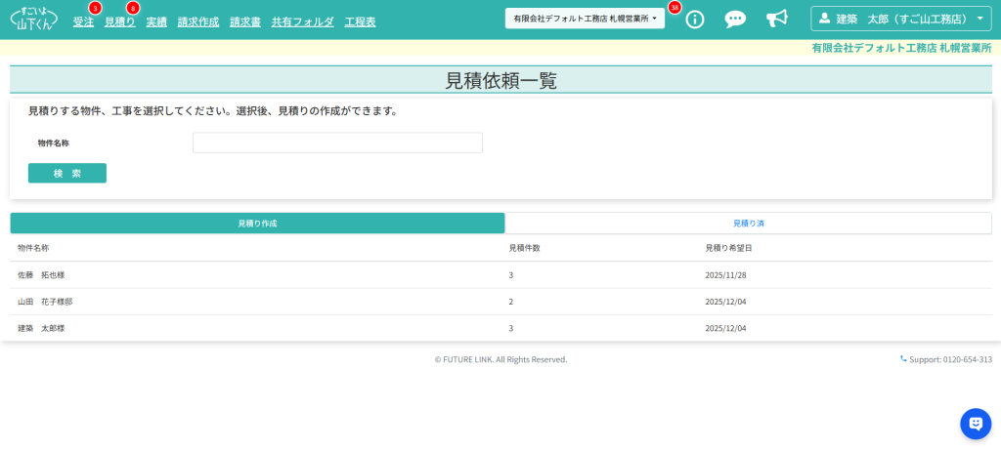Select the 佐藤 拓也様 row
This screenshot has height=450, width=1001.
pos(41,275)
